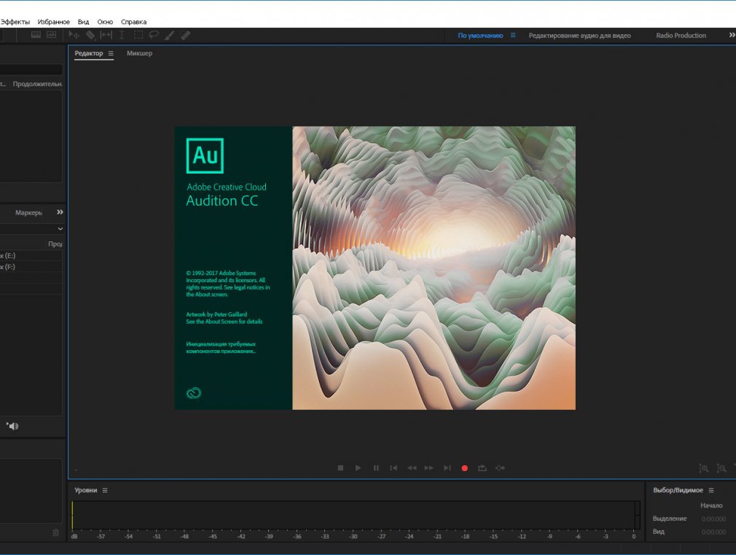Show more workspaces overflow chevron
This screenshot has height=555, width=736.
(732, 35)
